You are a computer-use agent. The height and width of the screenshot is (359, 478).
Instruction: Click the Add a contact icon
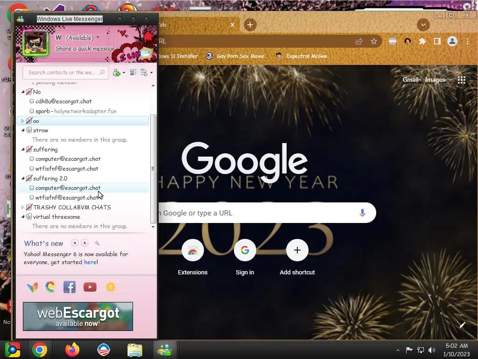116,72
